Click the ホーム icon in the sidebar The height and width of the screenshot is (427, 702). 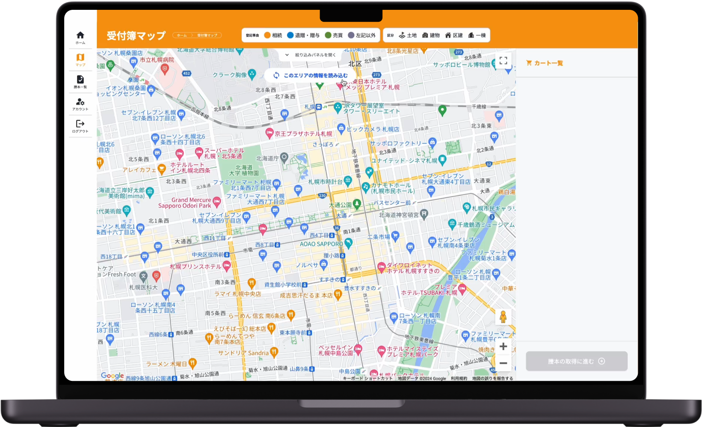point(80,35)
